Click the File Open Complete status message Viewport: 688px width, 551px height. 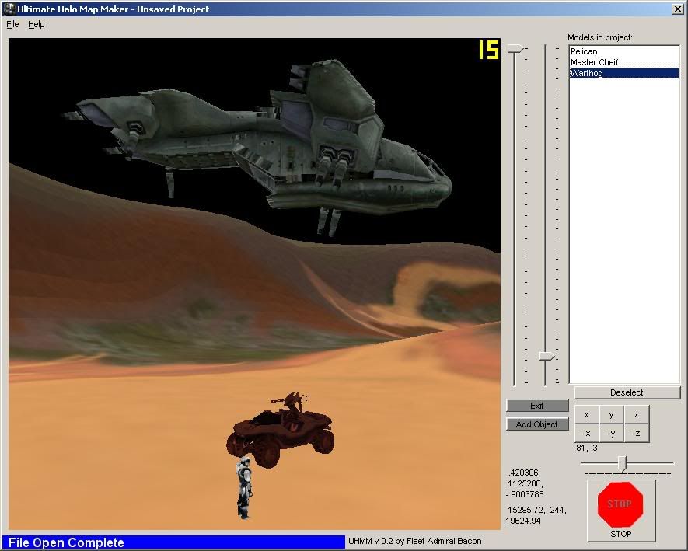66,542
